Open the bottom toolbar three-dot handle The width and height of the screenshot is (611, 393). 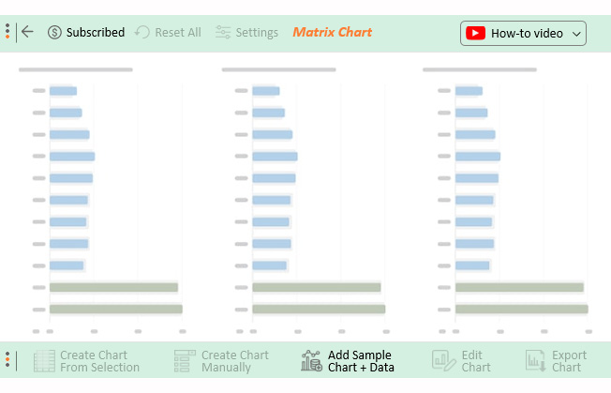(7, 359)
